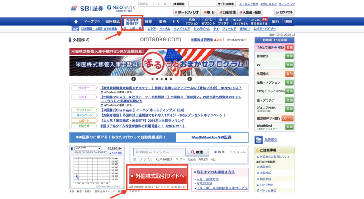Screen dimensions: 364x199
Task: Open the 米国株式取扱数 link
Action: tap(202, 40)
